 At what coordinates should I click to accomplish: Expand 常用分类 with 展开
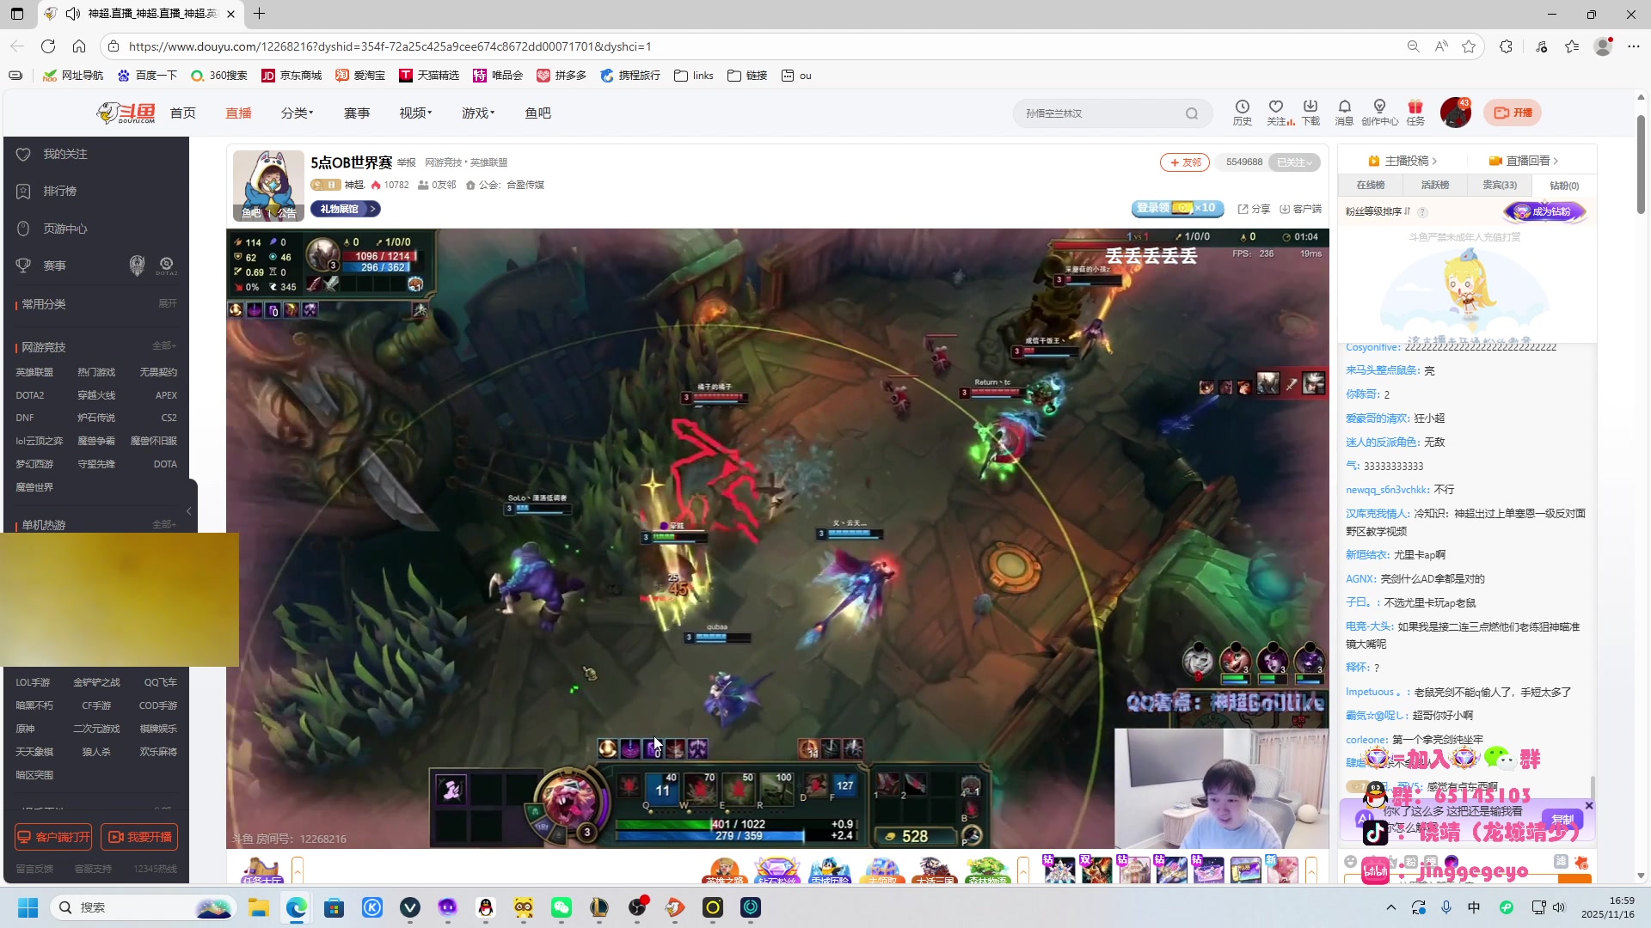[x=168, y=303]
